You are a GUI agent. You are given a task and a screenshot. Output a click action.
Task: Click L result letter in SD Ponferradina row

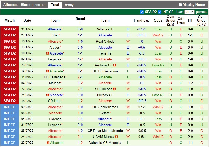tap(128, 71)
